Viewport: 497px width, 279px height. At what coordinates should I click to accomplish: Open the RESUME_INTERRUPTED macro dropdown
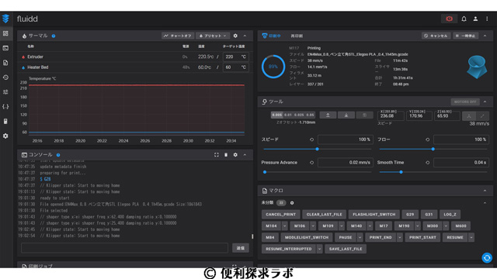319,249
